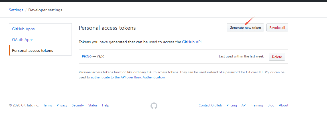Click the Revoke all button

277,27
